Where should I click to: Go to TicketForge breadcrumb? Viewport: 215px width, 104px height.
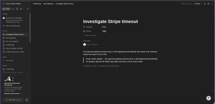(x=37, y=4)
